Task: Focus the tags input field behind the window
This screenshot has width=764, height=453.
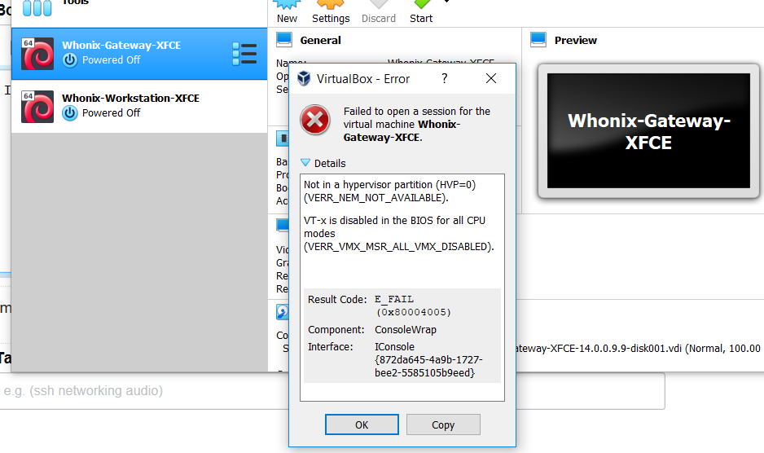Action: click(x=332, y=391)
